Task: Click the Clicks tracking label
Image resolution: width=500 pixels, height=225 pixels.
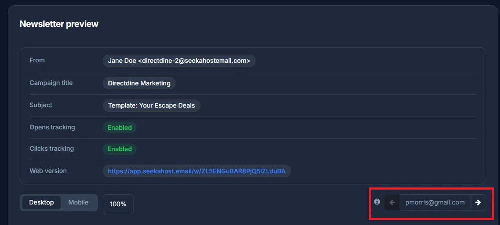Action: [52, 149]
